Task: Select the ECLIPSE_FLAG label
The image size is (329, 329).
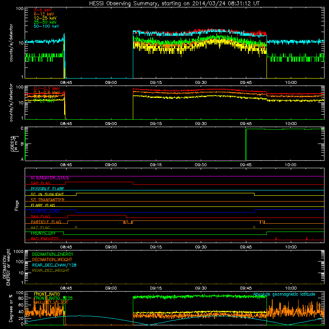Action: [45, 211]
